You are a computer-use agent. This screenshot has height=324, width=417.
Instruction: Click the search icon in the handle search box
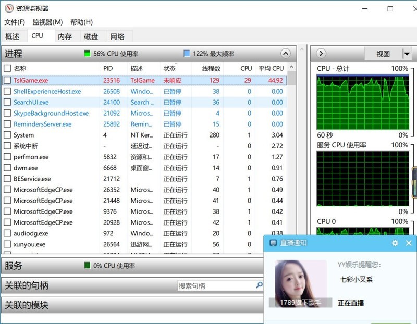pyautogui.click(x=259, y=285)
